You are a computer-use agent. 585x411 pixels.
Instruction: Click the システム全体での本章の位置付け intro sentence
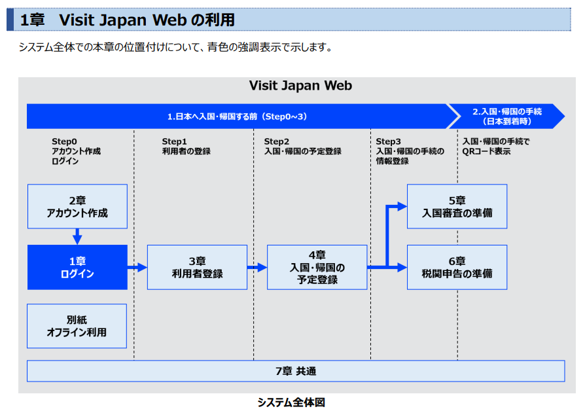click(175, 47)
